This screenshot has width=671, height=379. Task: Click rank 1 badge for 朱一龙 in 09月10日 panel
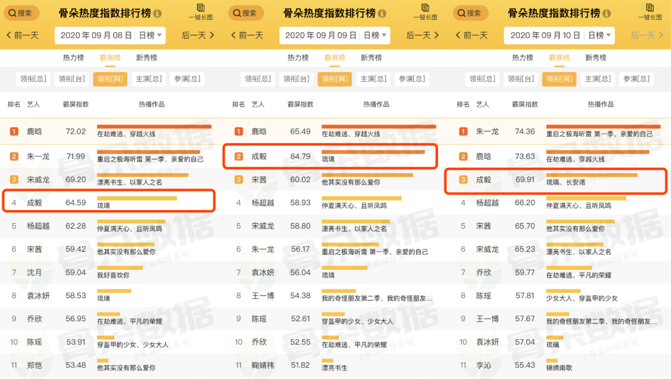463,131
